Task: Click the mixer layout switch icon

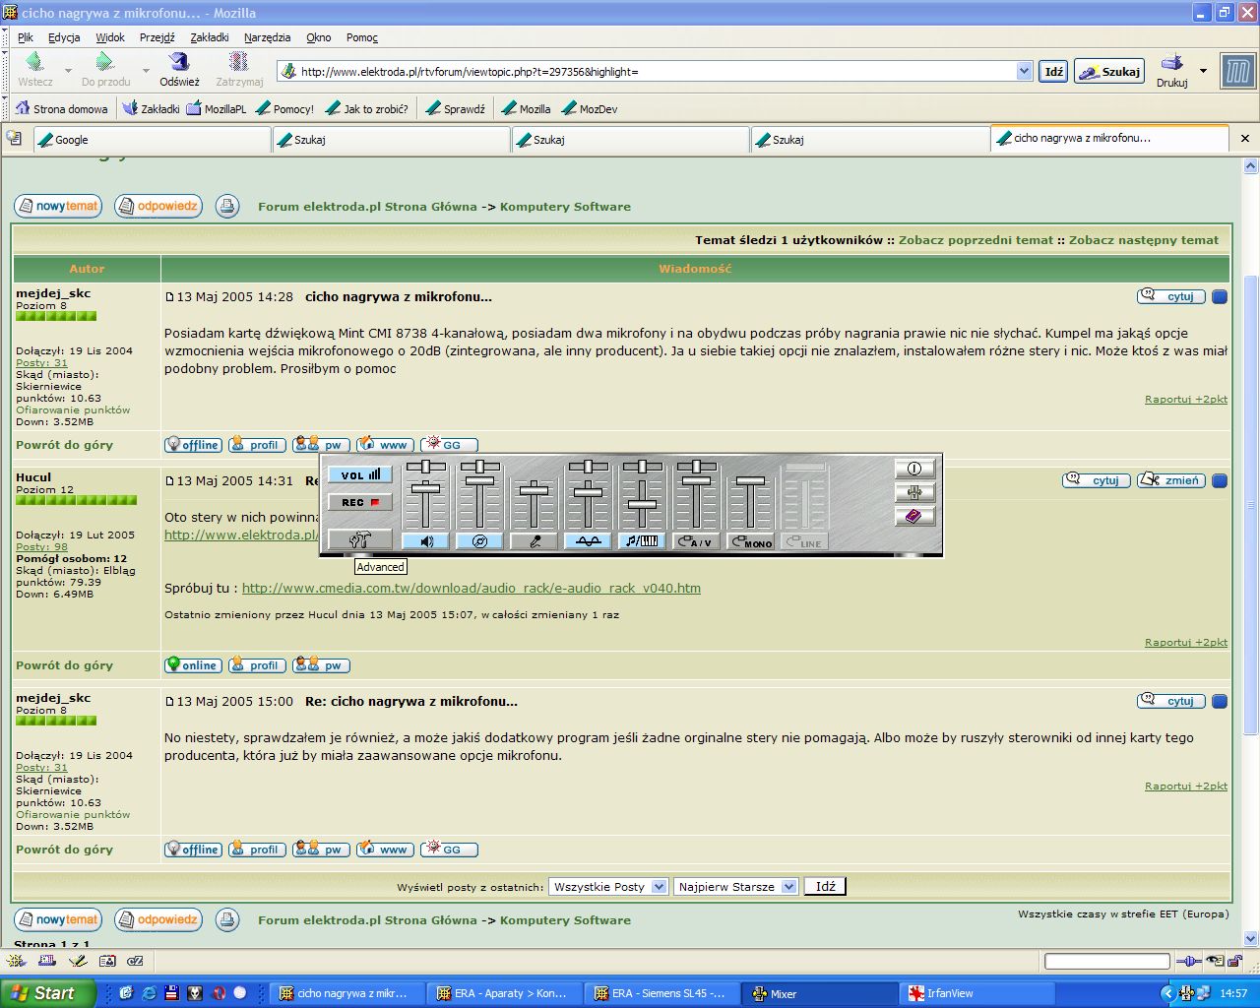Action: click(x=913, y=493)
